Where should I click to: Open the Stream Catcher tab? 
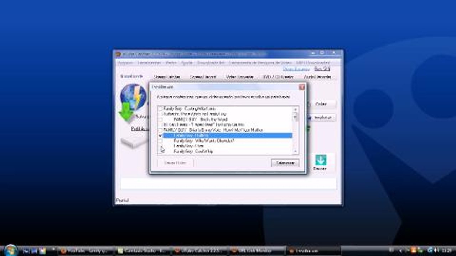pyautogui.click(x=167, y=77)
